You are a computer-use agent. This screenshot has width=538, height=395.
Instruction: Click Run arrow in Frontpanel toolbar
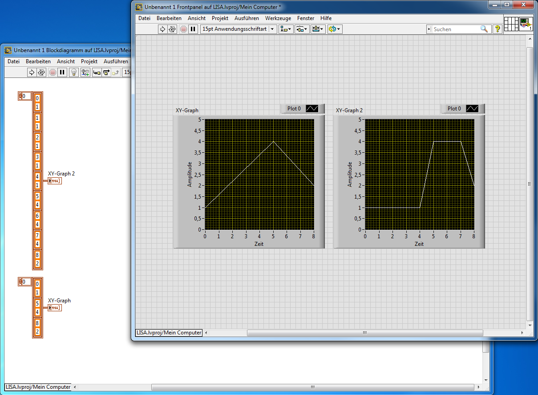pyautogui.click(x=162, y=29)
